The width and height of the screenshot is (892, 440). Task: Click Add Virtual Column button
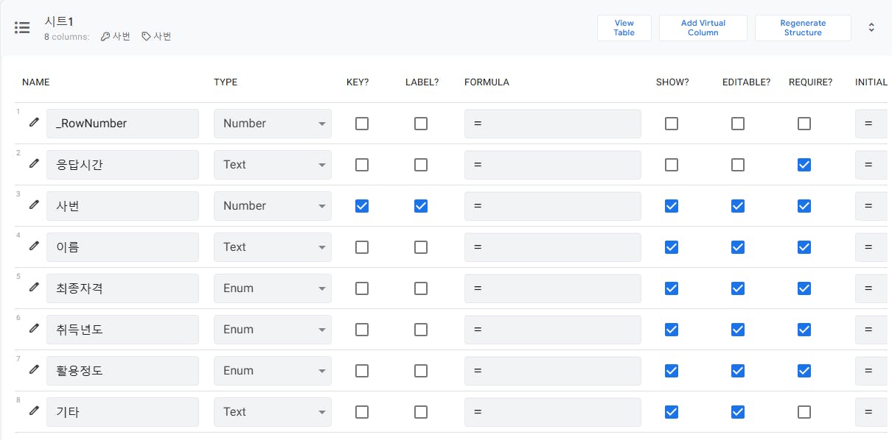click(x=703, y=28)
